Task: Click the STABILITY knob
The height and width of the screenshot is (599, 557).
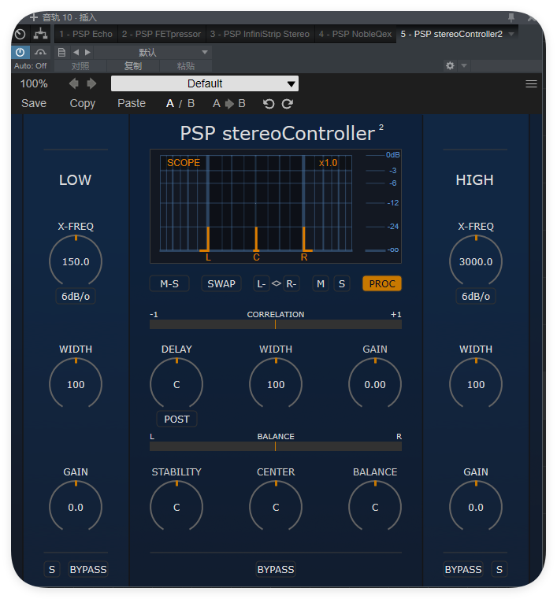Action: point(176,507)
